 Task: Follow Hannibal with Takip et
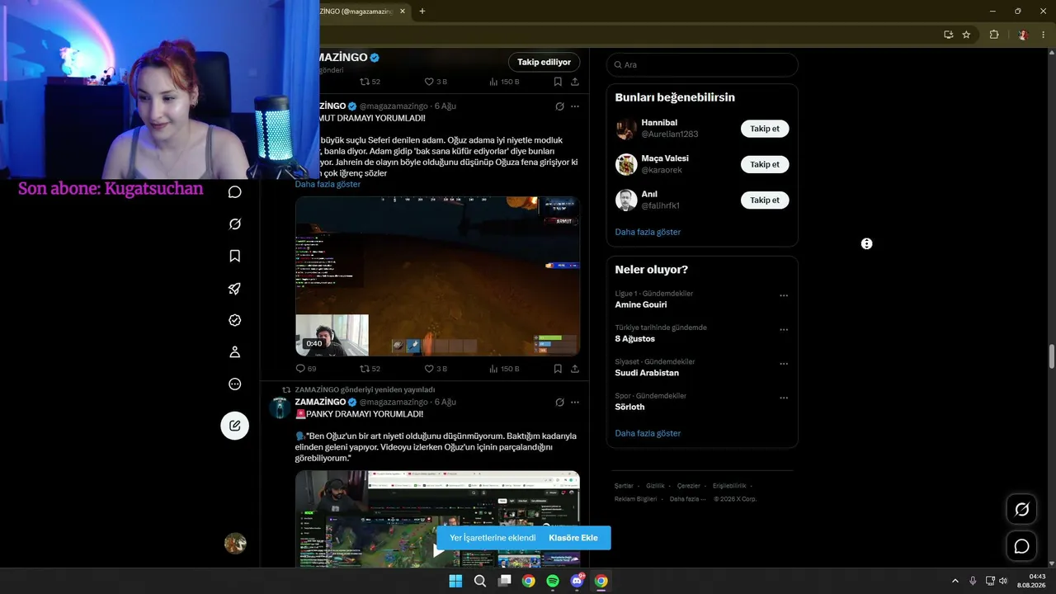coord(765,129)
